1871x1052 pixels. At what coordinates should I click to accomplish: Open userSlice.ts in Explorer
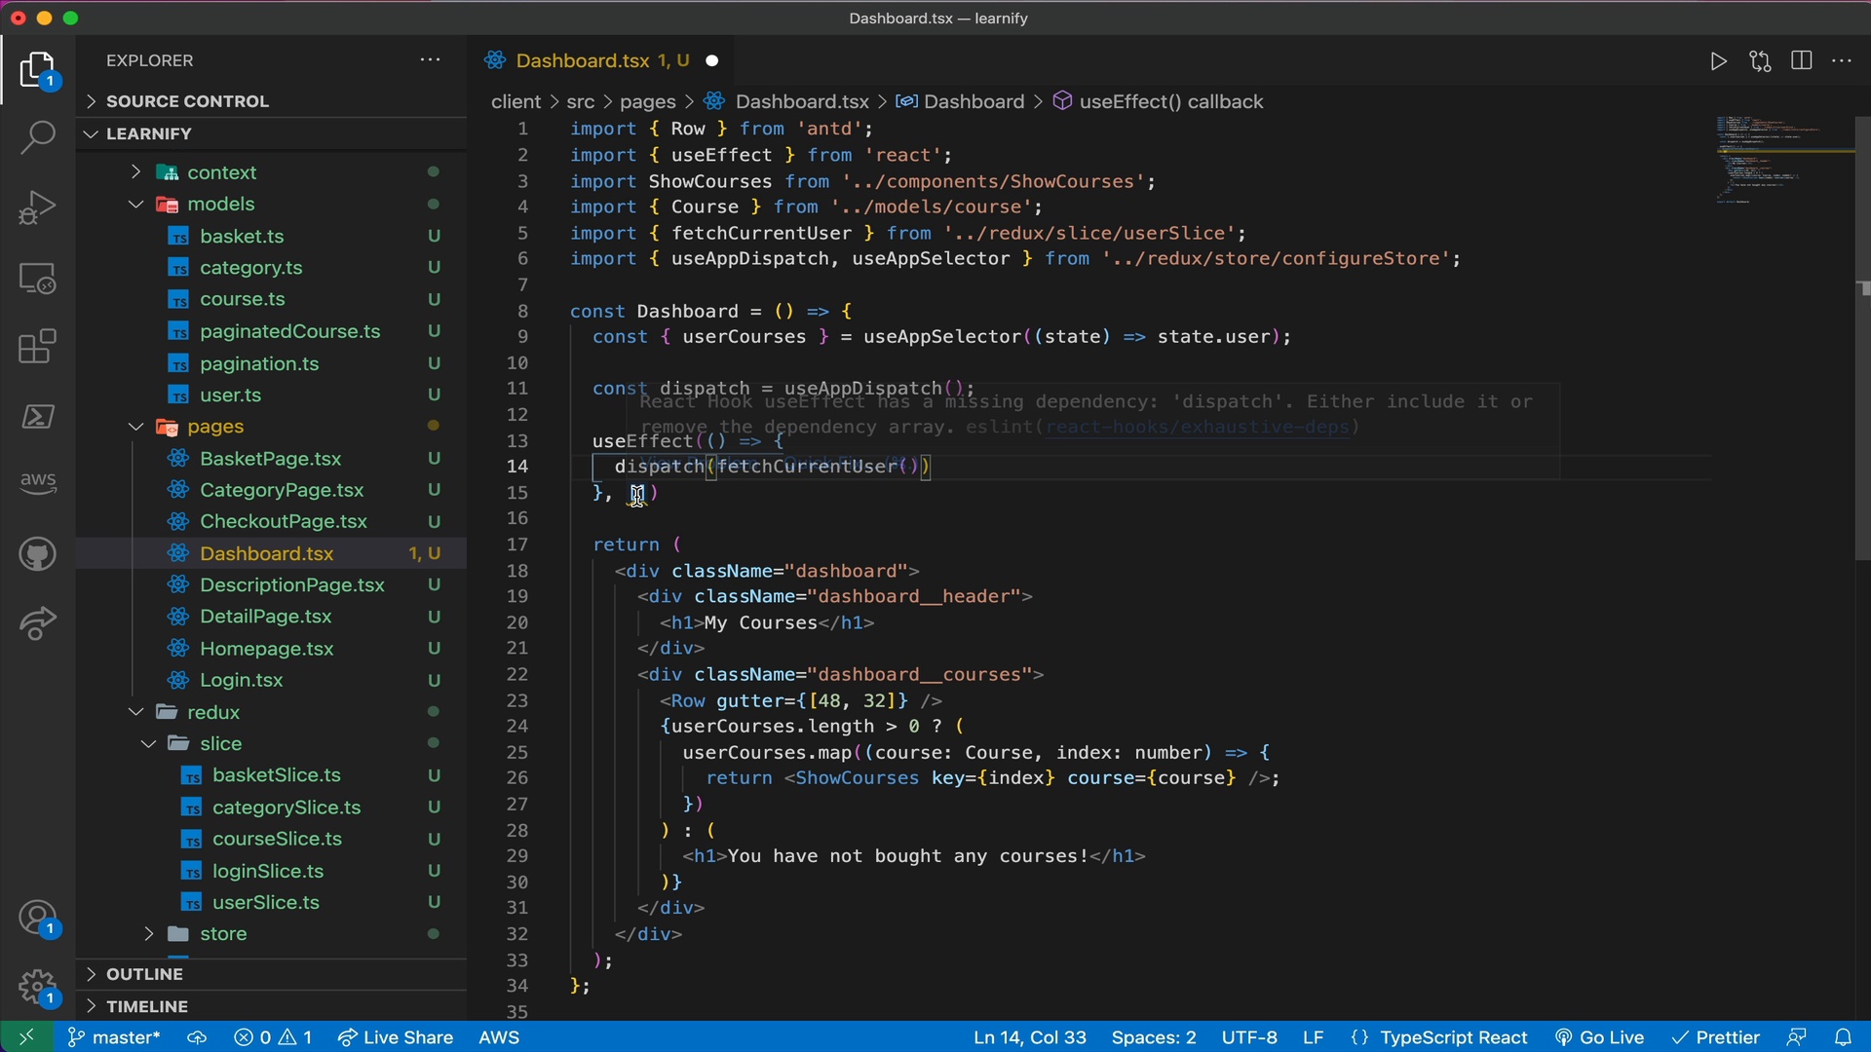point(265,902)
